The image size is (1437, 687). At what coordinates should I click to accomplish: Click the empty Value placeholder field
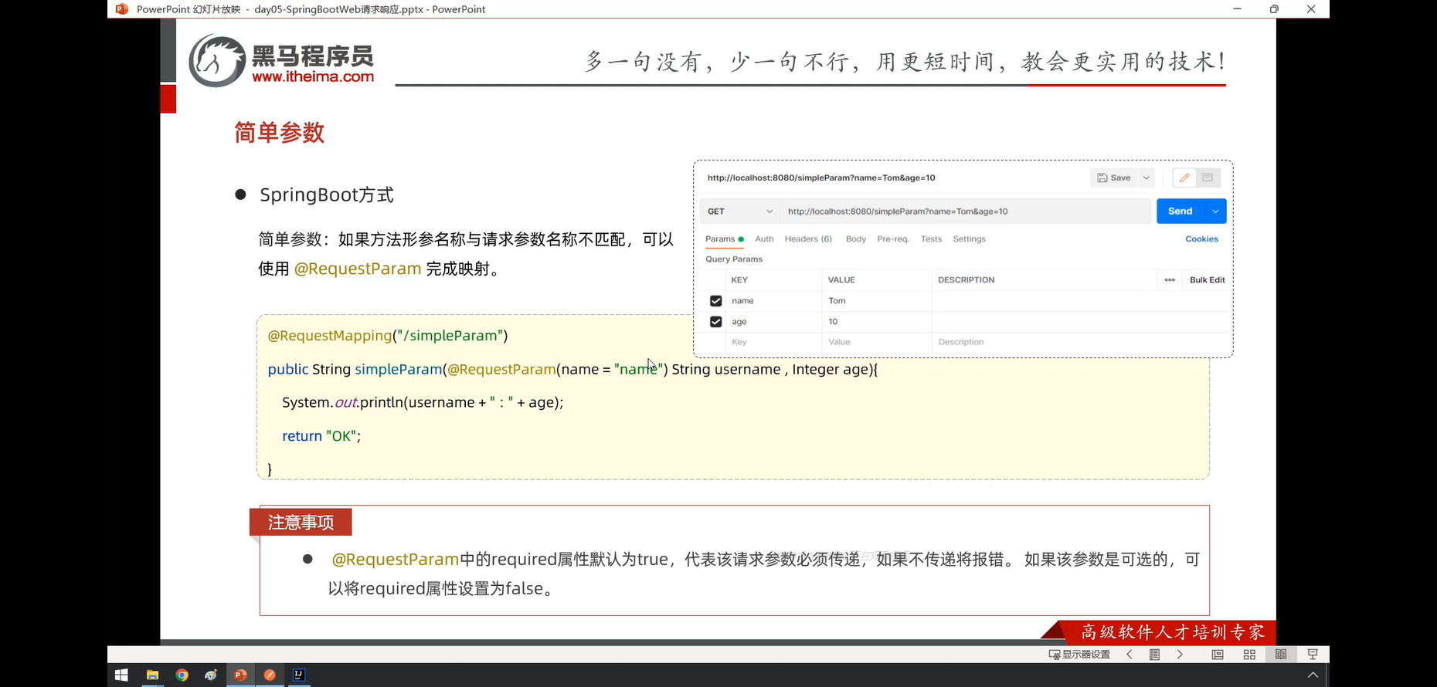click(x=877, y=342)
